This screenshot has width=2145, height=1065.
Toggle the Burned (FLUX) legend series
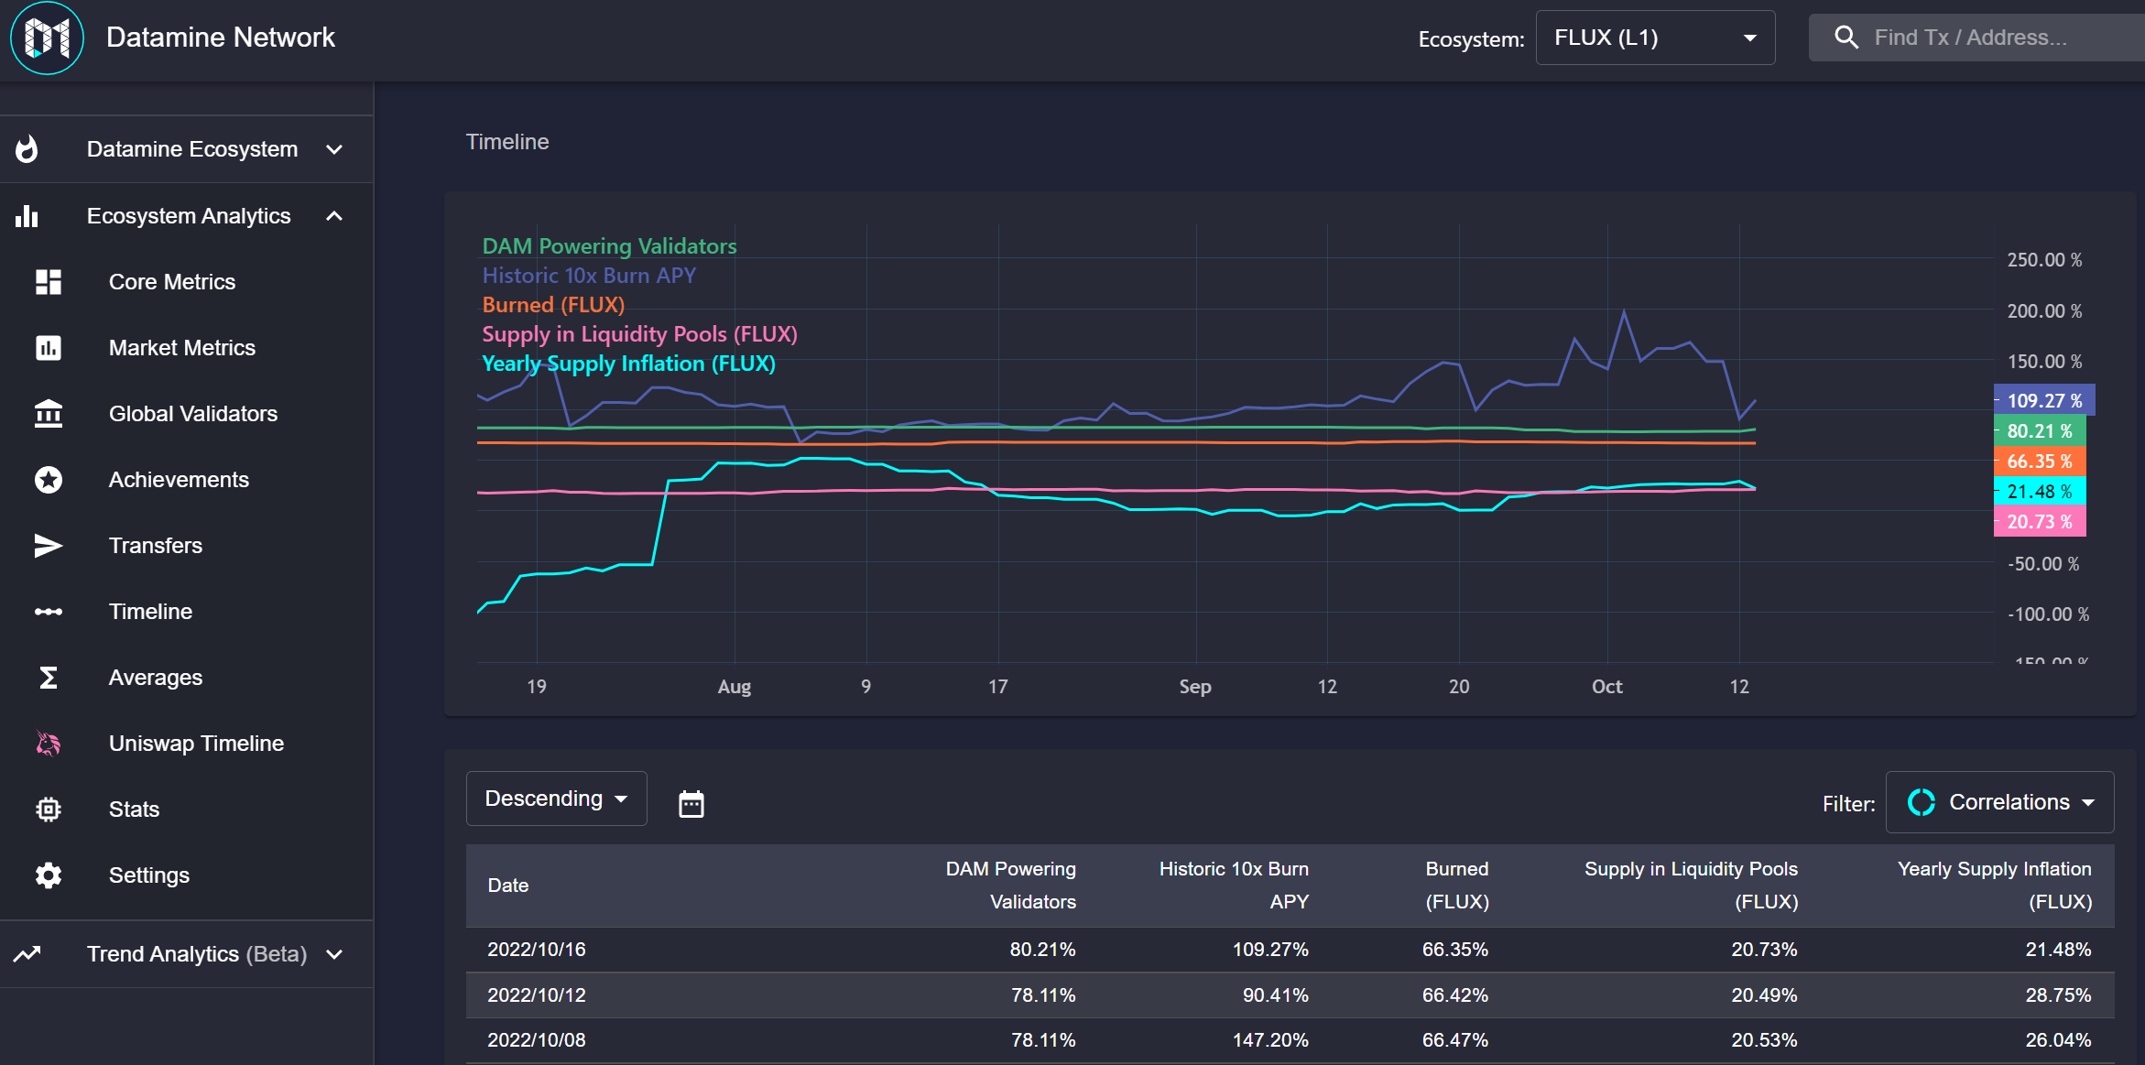click(x=553, y=305)
